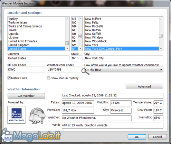The width and height of the screenshot is (171, 144).
Task: Open the Advanced settings button
Action: (x=144, y=86)
